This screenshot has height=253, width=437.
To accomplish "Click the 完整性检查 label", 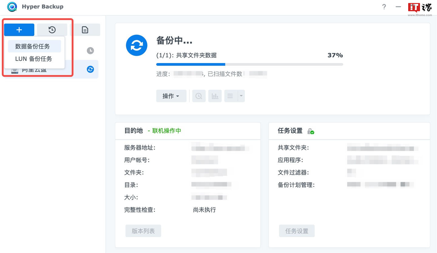I will tap(140, 210).
